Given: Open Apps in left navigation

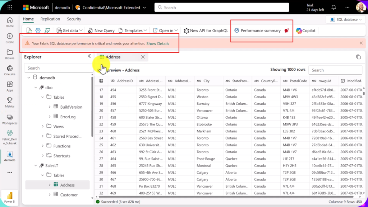Looking at the screenshot, I should (x=10, y=86).
